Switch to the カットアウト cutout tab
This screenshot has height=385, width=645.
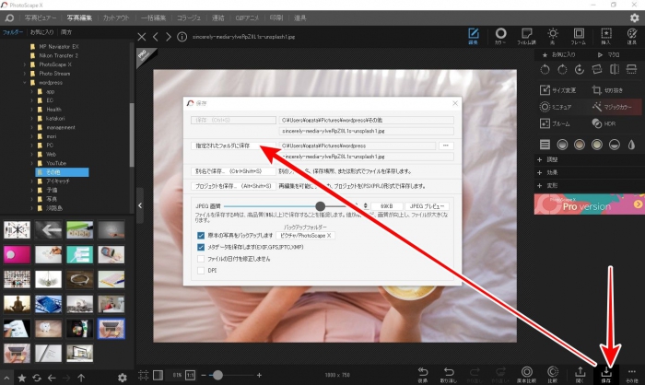click(x=116, y=18)
